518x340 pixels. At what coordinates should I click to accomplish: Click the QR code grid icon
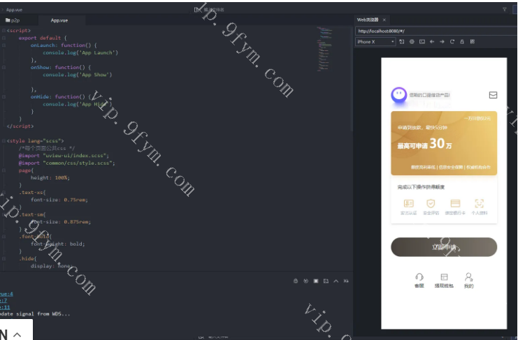point(473,42)
